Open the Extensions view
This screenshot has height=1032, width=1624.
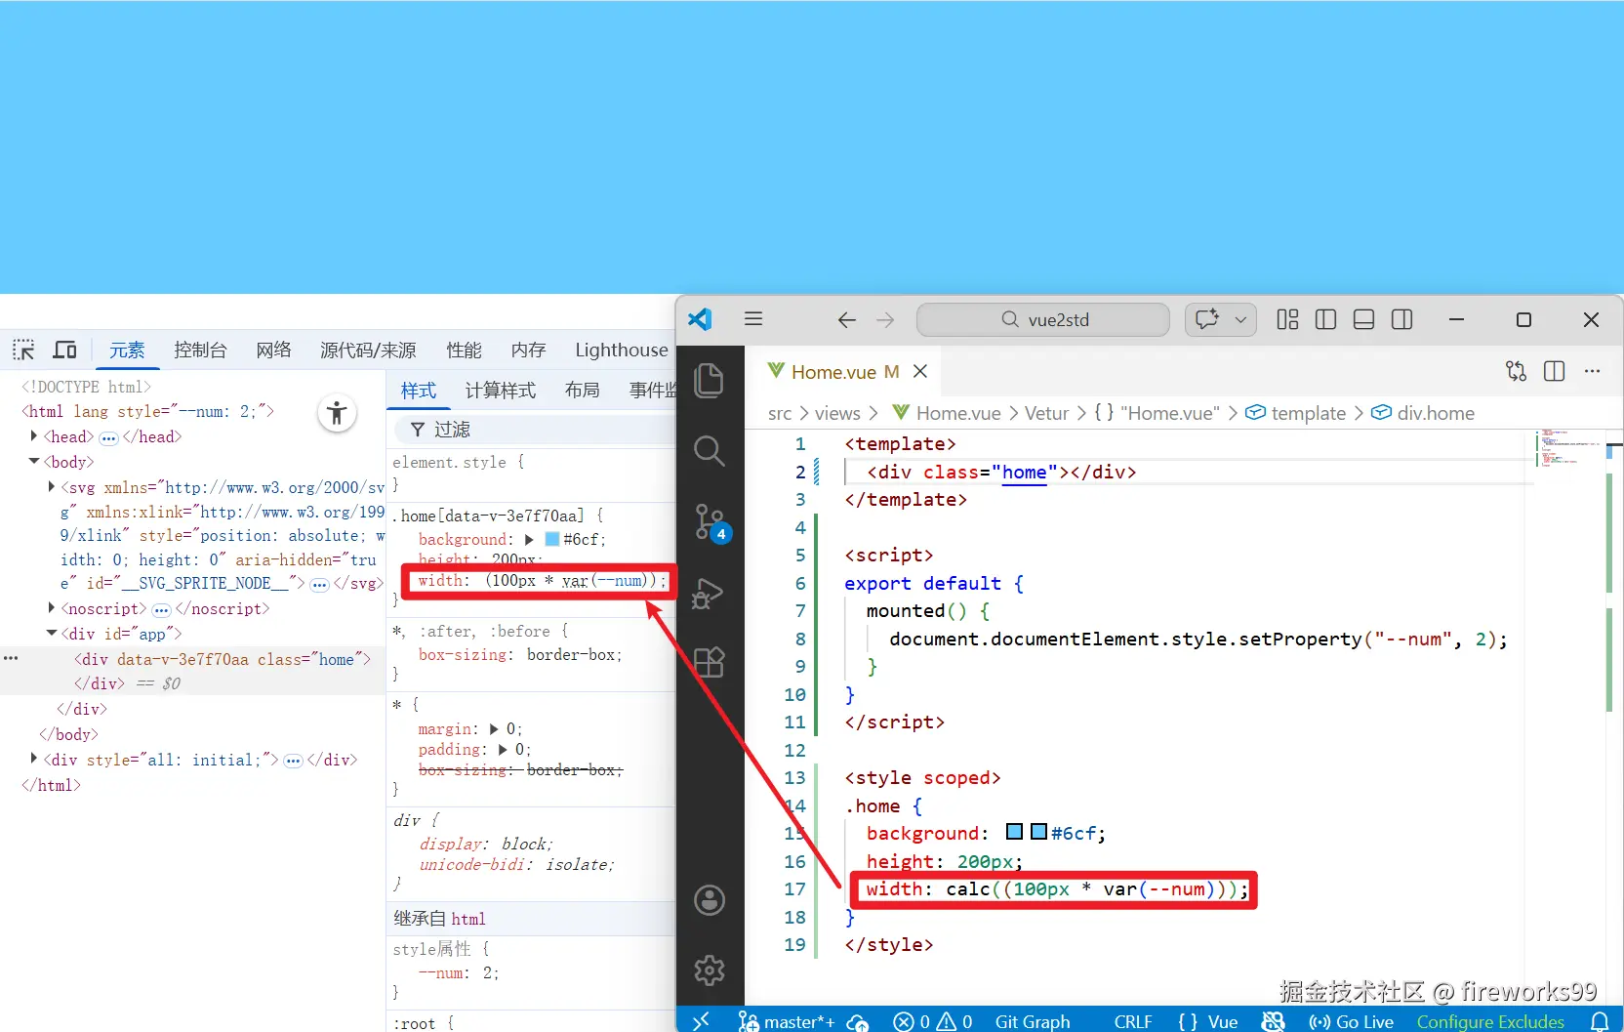709,663
